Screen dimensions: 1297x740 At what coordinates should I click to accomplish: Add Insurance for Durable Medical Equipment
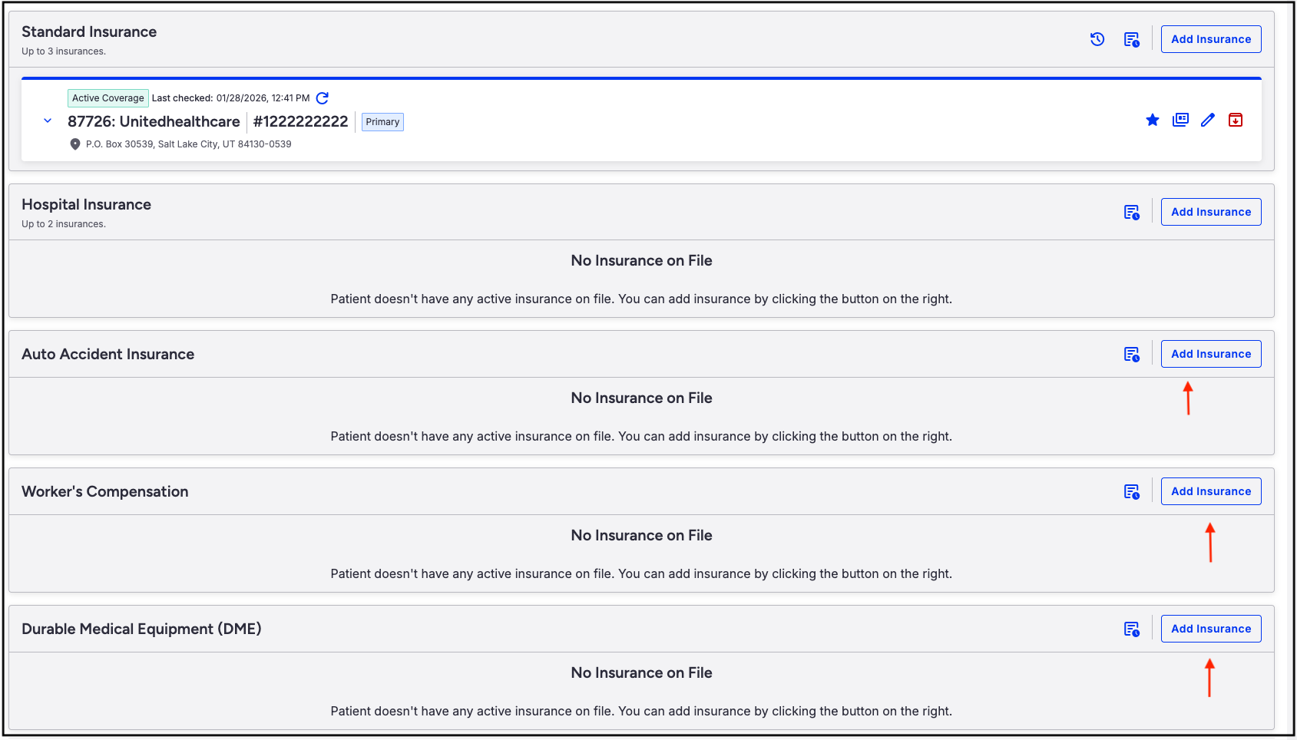coord(1211,629)
